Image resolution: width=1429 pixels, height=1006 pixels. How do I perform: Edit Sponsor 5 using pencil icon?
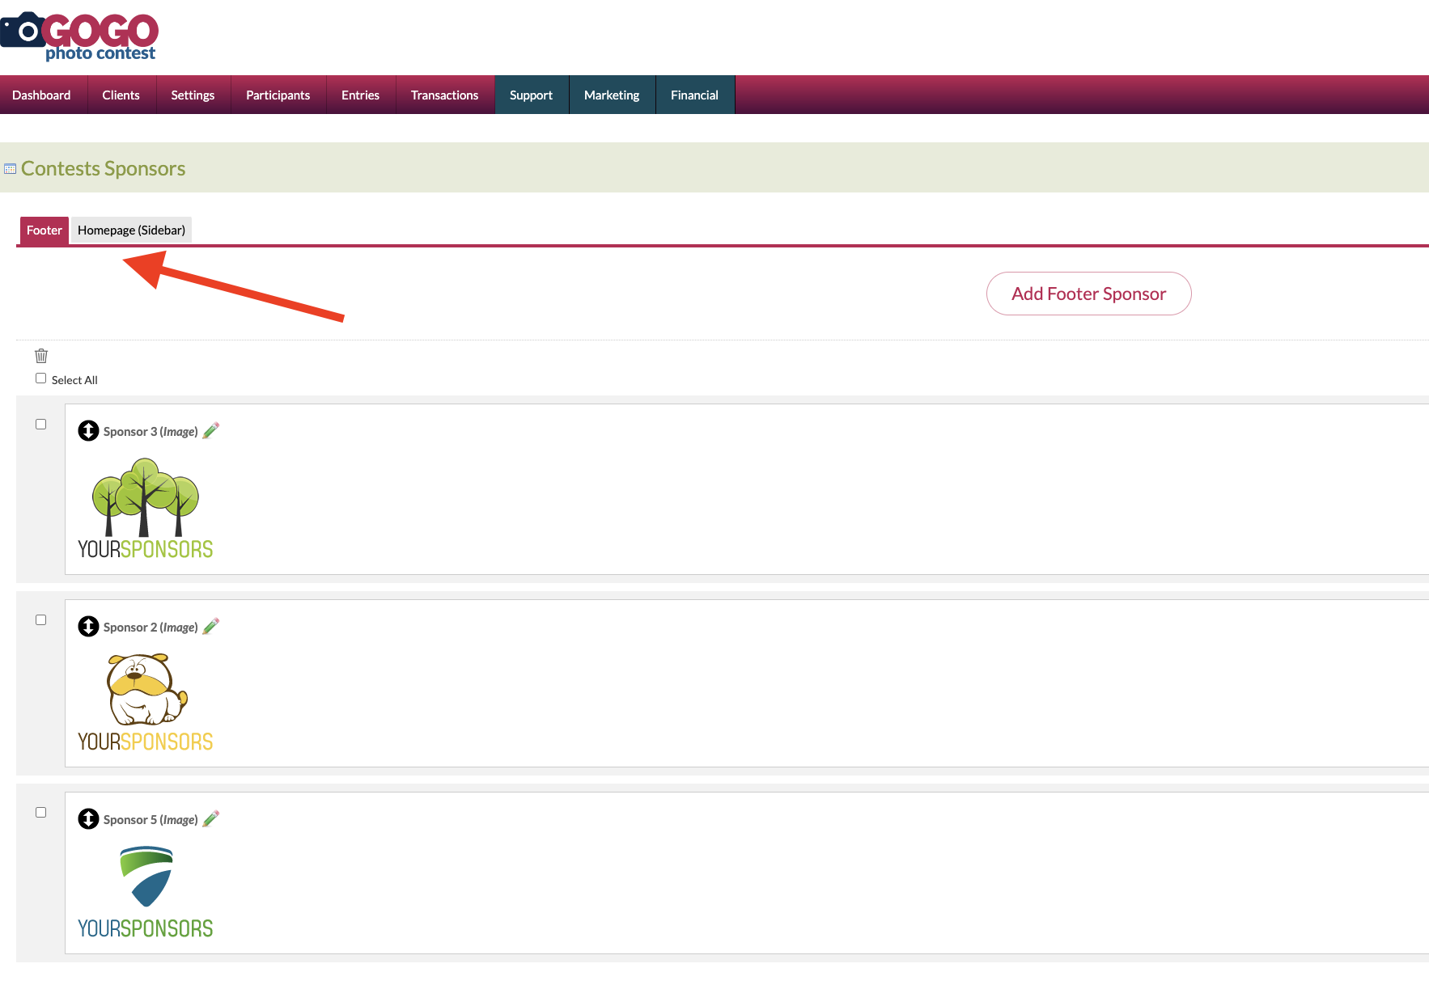(x=211, y=819)
